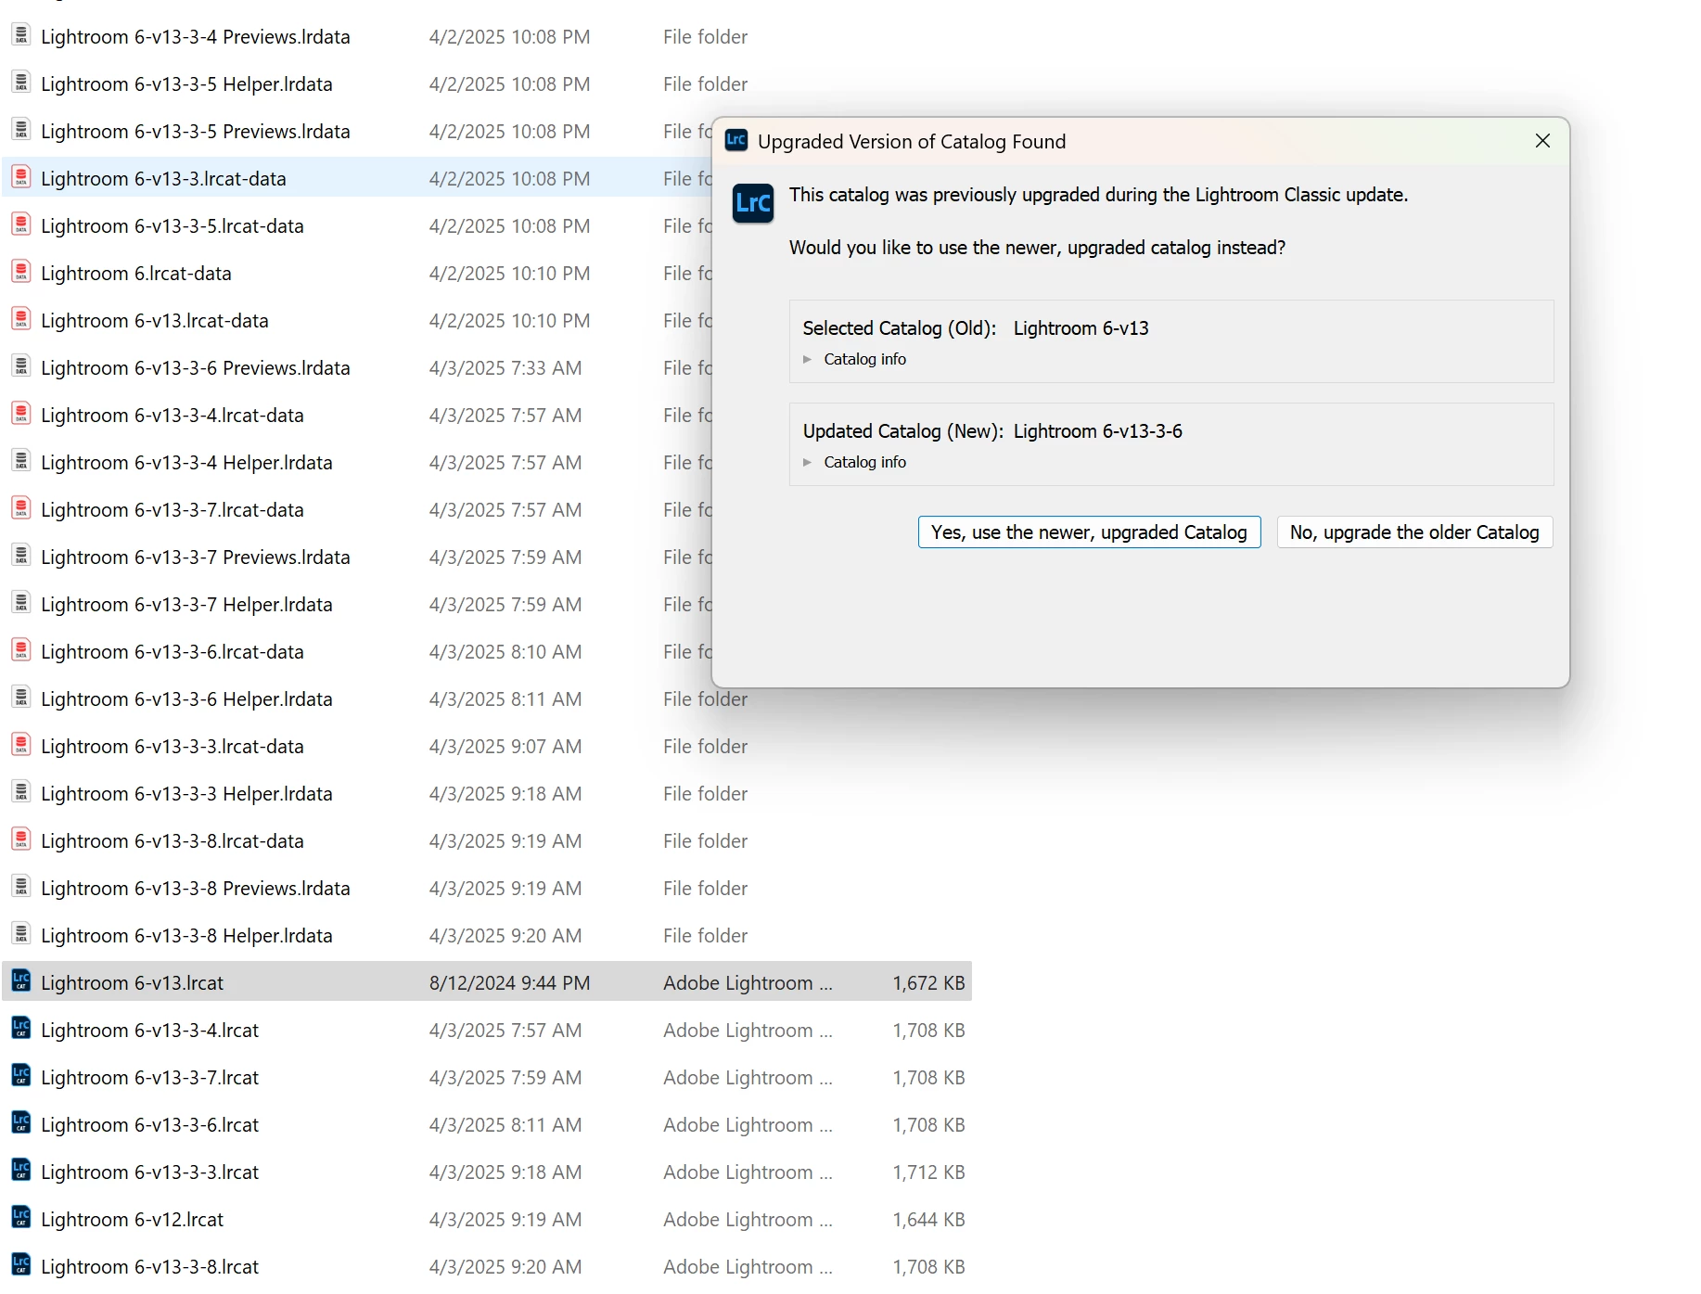Image resolution: width=1701 pixels, height=1294 pixels.
Task: Select folder name Lightroom 6-v13.lrcat-data
Action: 155,321
